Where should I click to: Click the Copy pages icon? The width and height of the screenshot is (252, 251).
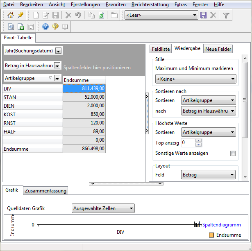(91, 15)
